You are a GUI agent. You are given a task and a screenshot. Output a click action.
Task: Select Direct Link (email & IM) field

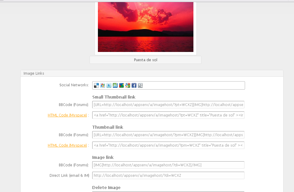[168, 176]
